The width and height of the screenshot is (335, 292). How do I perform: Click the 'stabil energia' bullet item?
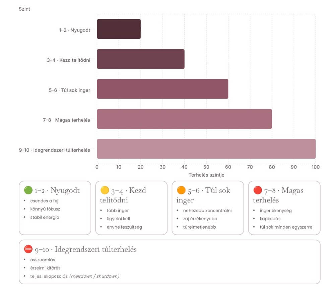point(45,217)
